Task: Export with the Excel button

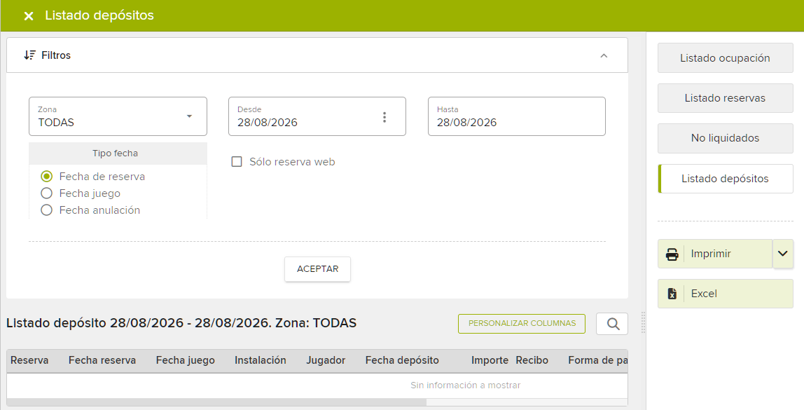Action: pyautogui.click(x=725, y=294)
